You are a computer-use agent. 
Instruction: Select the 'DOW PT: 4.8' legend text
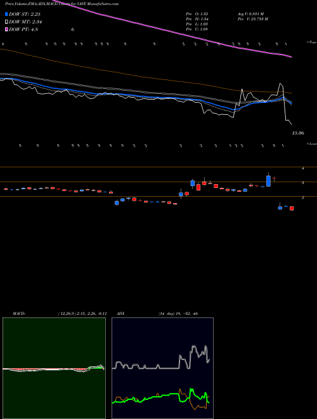pos(23,29)
